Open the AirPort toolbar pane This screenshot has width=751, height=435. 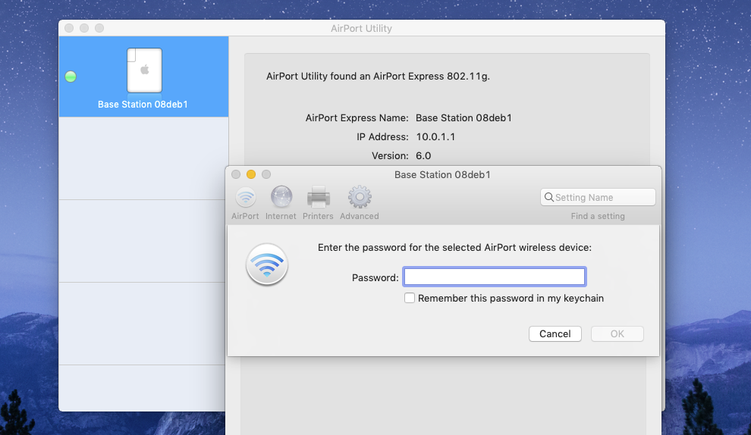(245, 203)
